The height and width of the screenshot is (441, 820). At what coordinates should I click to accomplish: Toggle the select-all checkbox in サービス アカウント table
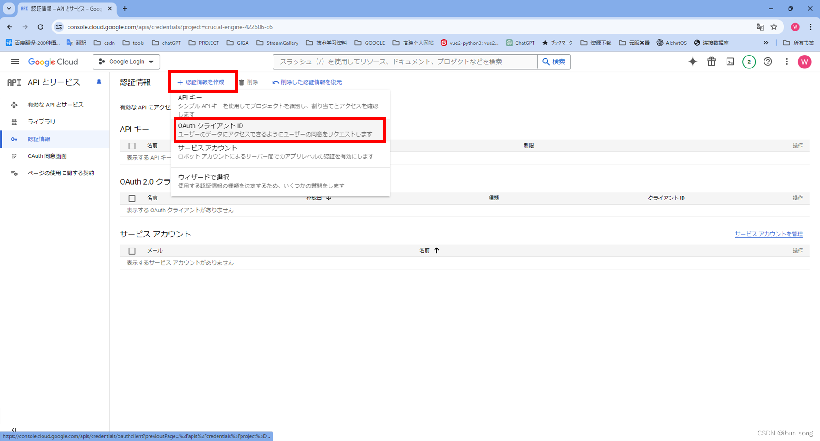(x=132, y=251)
